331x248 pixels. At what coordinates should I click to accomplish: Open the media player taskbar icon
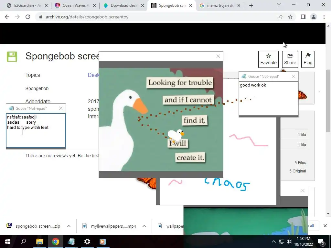click(x=103, y=242)
